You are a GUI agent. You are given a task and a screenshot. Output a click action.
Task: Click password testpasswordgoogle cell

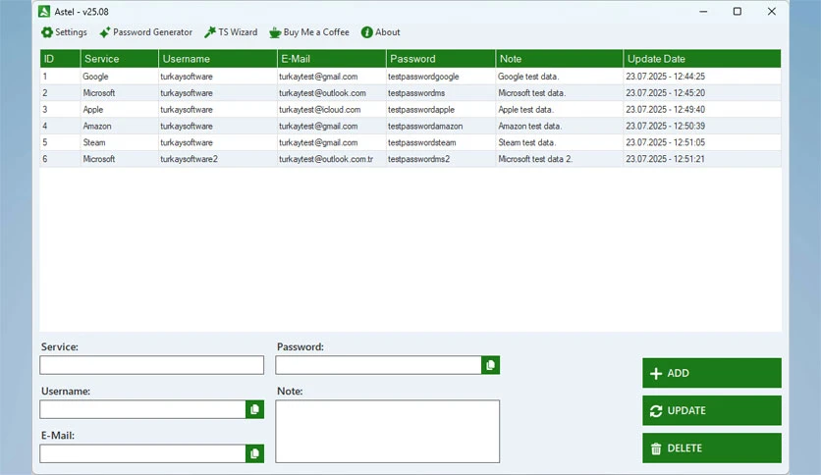pyautogui.click(x=441, y=77)
